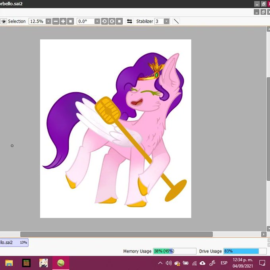Open the ESP language switcher
The height and width of the screenshot is (270, 270).
point(224,263)
